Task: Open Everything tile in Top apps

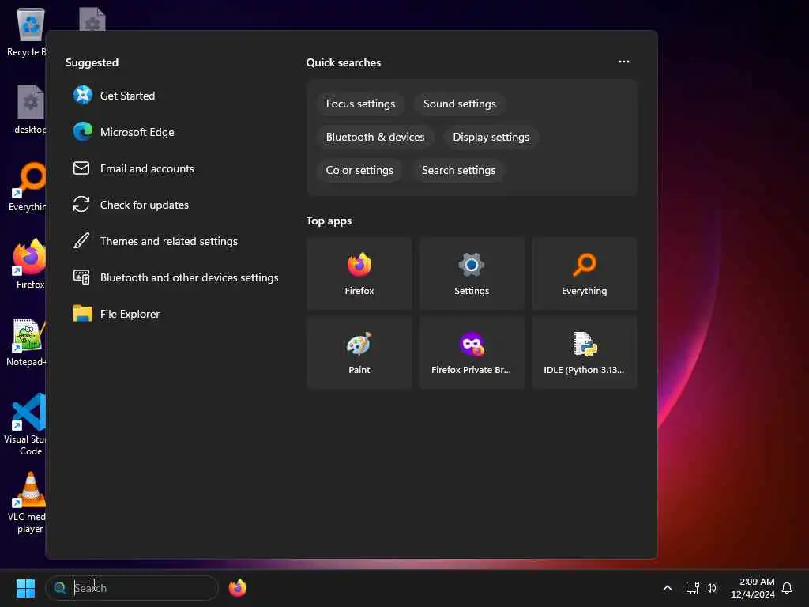Action: point(585,273)
